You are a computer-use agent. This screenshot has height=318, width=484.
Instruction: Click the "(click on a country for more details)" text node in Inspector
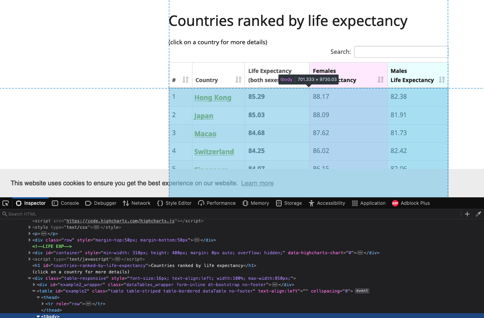(x=81, y=272)
